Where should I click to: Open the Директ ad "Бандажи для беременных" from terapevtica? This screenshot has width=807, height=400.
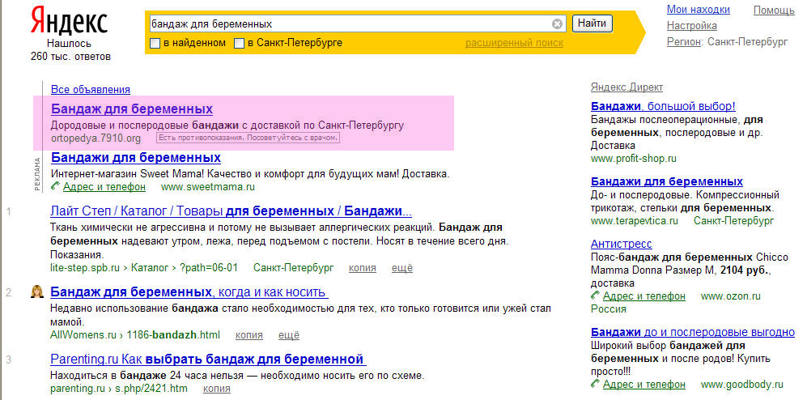point(667,181)
